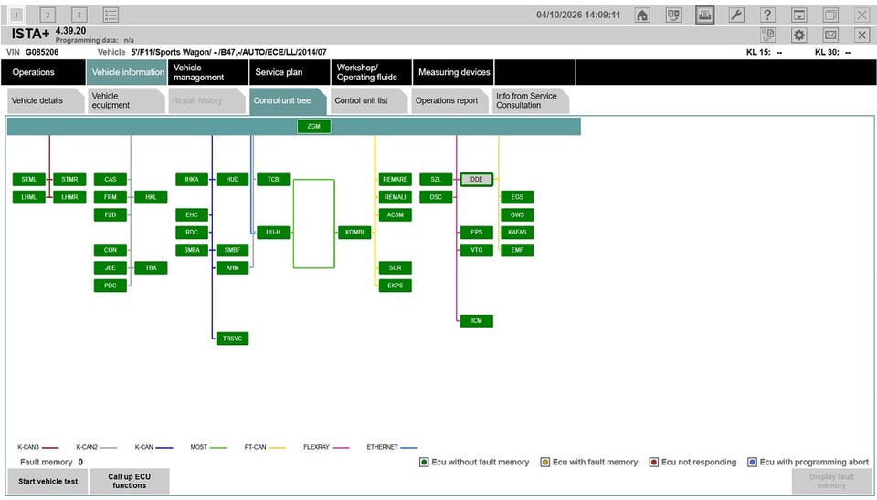This screenshot has height=500, width=877.
Task: Click the gear settings icon
Action: click(799, 36)
